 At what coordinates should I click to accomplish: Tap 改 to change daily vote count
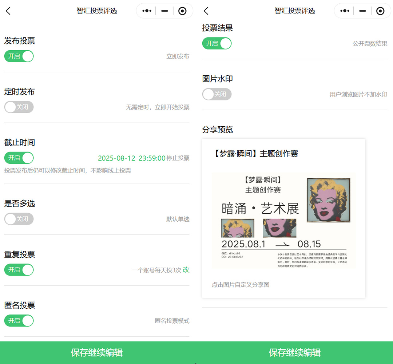pos(186,270)
